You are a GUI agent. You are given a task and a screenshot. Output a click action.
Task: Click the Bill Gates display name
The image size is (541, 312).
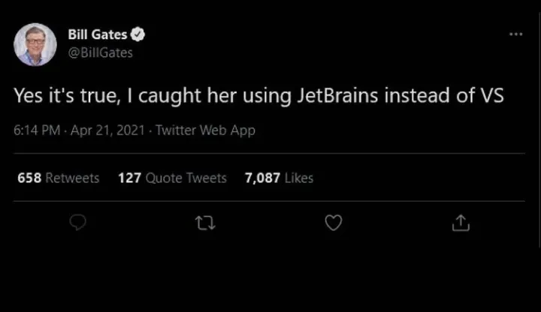pos(97,34)
